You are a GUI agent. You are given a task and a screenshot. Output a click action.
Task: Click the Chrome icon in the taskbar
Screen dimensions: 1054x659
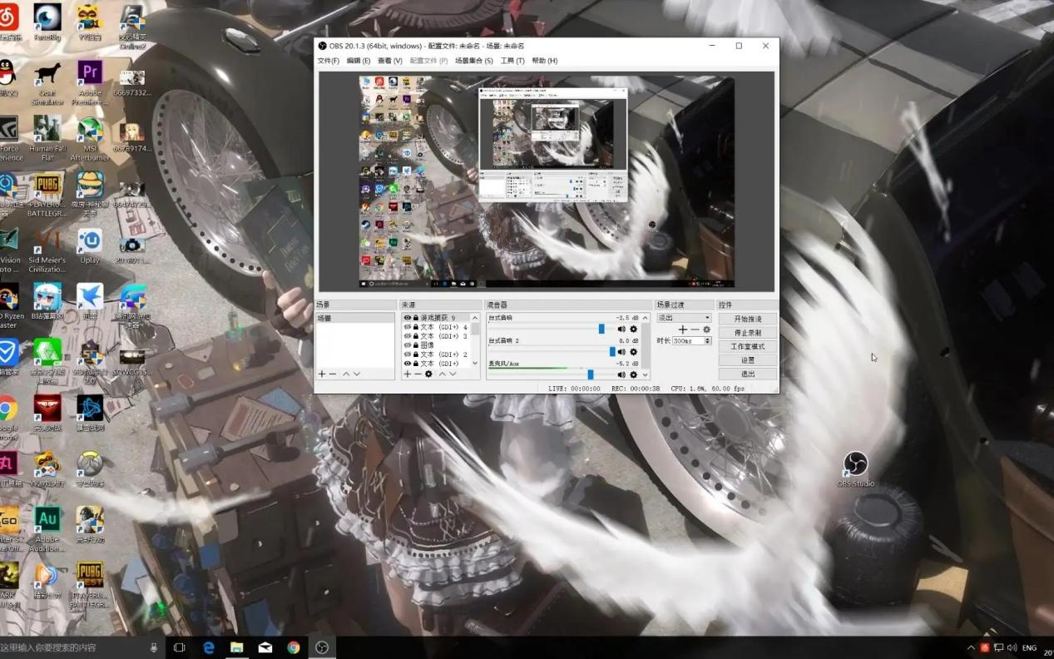(294, 647)
